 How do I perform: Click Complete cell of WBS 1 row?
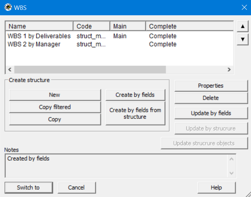pos(163,36)
